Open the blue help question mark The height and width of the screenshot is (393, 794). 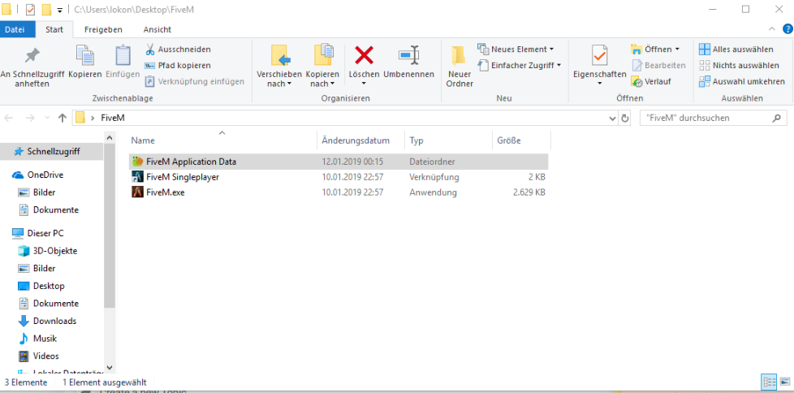787,29
